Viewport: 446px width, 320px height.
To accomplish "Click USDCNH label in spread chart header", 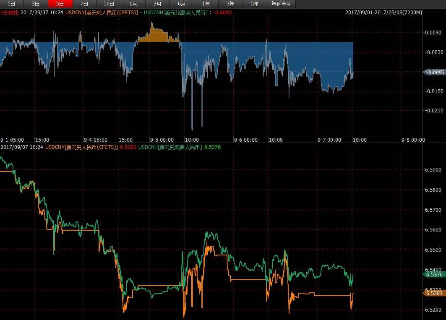I will coord(176,13).
